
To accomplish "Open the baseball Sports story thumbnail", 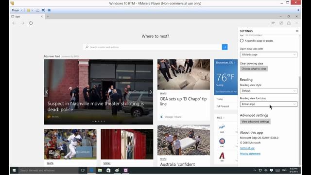I will pos(70,144).
